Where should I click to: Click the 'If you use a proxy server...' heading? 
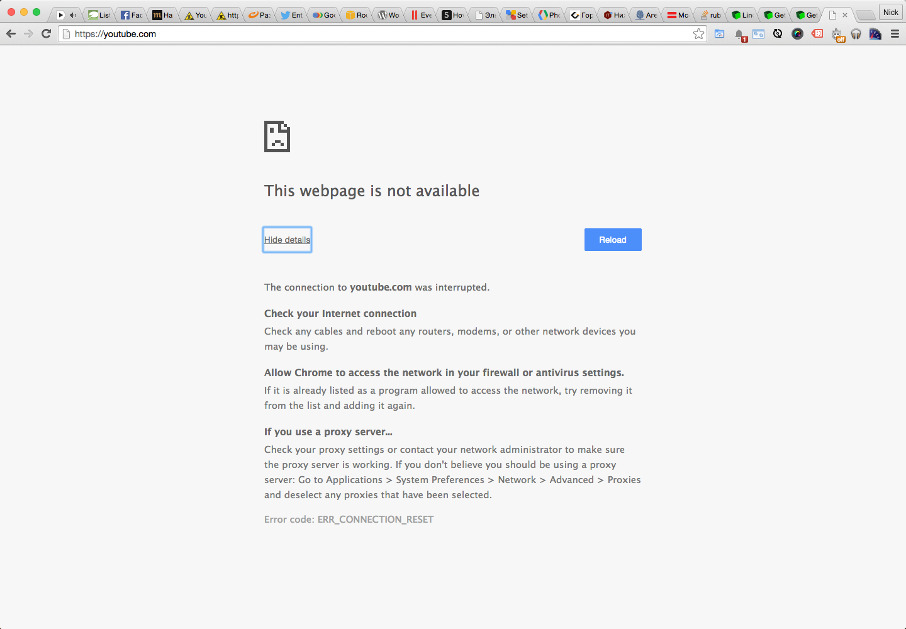(x=328, y=431)
